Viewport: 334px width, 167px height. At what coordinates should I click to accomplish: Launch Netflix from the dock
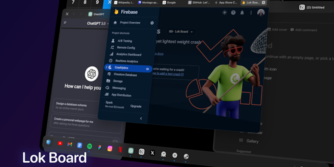(x=120, y=149)
